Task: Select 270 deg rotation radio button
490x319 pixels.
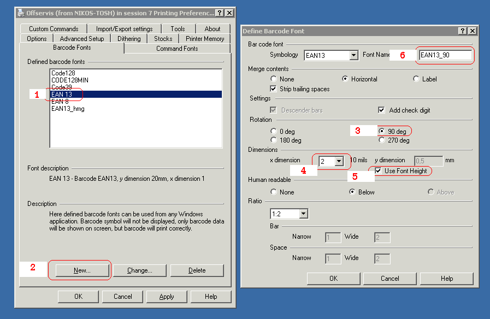Action: tap(382, 140)
